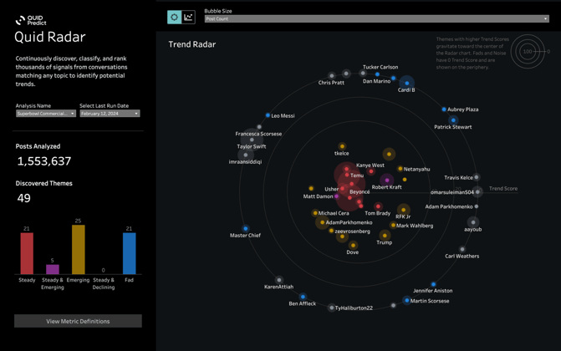
Task: Click the Francesca Scorsese label
Action: click(258, 134)
